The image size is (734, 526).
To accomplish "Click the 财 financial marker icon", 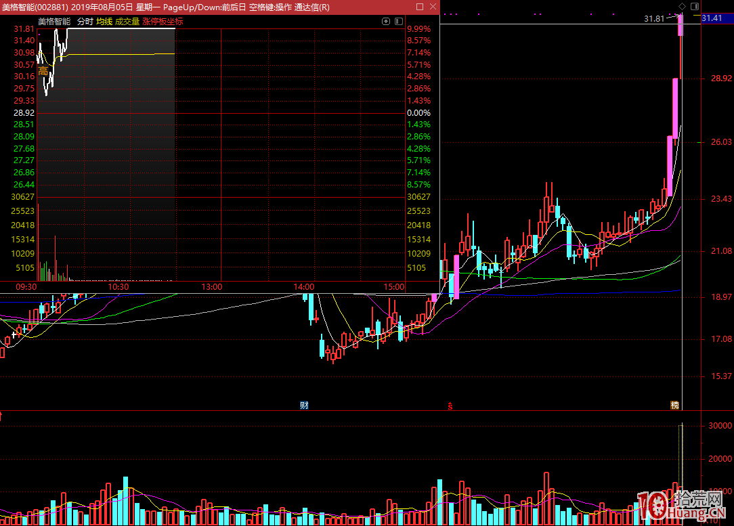I will [304, 406].
